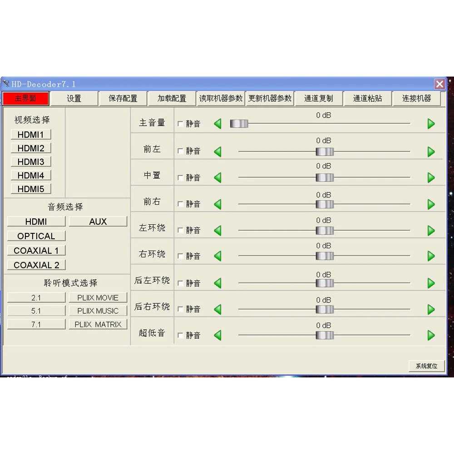Mute the 前右 channel
The image size is (454, 454).
point(180,204)
